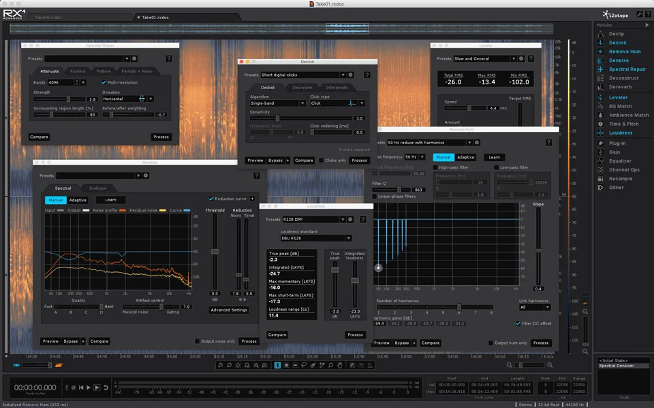Select the time selection tool in toolbar
654x408 pixels.
coord(277,365)
